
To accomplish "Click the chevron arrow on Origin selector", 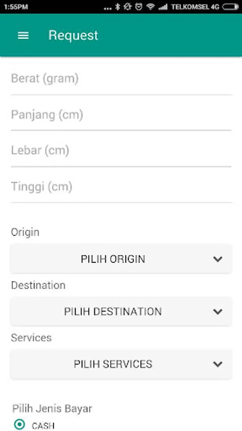I will tap(218, 259).
